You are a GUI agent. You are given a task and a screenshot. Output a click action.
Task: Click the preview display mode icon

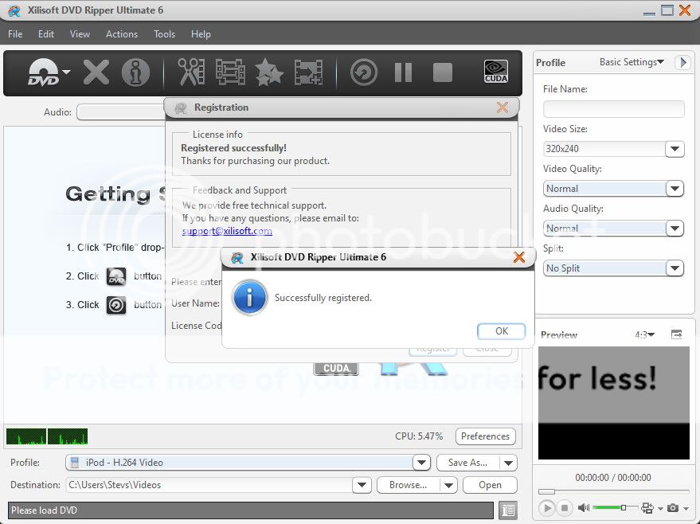647,508
